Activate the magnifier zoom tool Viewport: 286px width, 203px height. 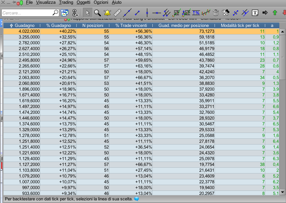(x=97, y=13)
